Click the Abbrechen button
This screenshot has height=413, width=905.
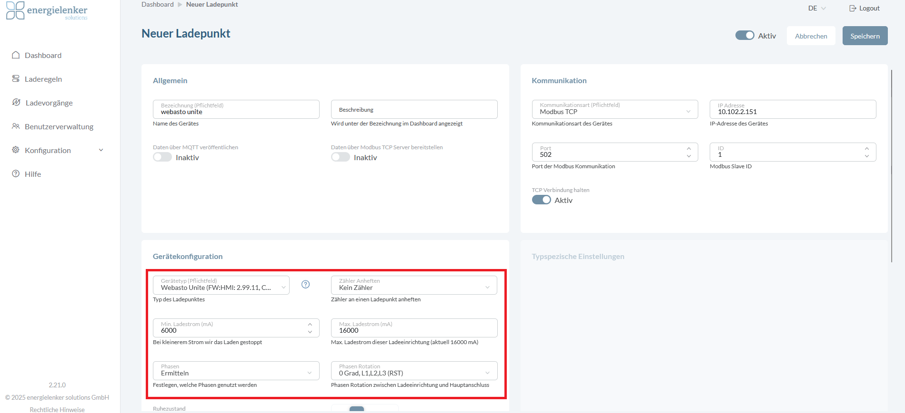tap(811, 36)
